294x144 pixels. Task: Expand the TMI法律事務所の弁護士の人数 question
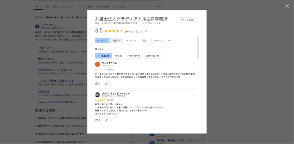coord(85,142)
